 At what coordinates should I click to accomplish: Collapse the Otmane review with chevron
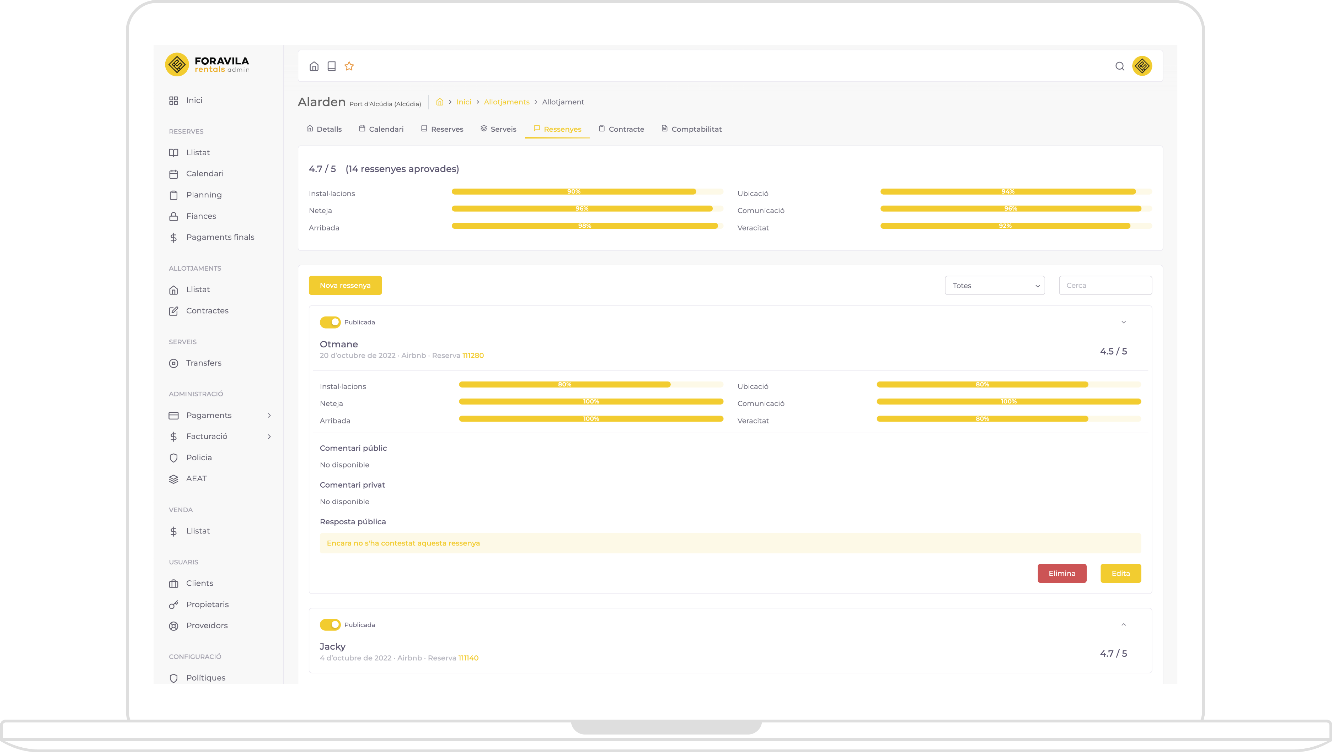coord(1123,322)
